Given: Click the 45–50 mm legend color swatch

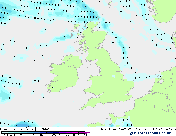Looking at the screenshot, I should pos(82,132).
